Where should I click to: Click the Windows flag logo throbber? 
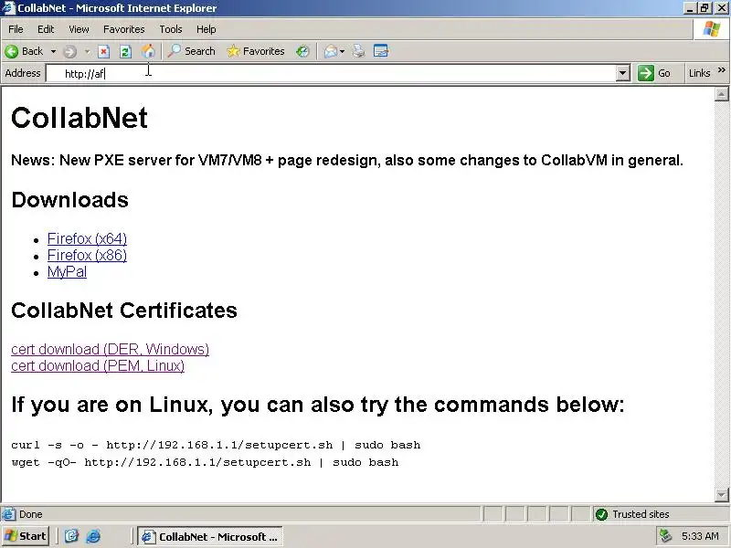(x=712, y=29)
